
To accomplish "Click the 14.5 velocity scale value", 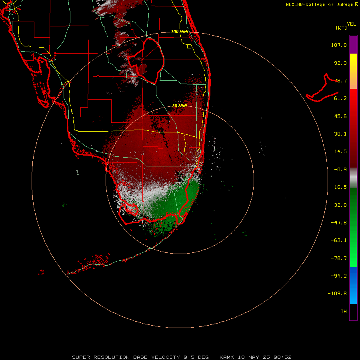I will coord(340,152).
